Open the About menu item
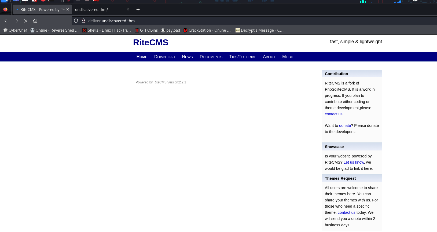This screenshot has height=232, width=437. coord(269,57)
